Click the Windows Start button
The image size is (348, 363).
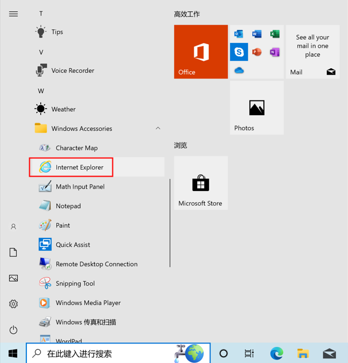click(13, 353)
